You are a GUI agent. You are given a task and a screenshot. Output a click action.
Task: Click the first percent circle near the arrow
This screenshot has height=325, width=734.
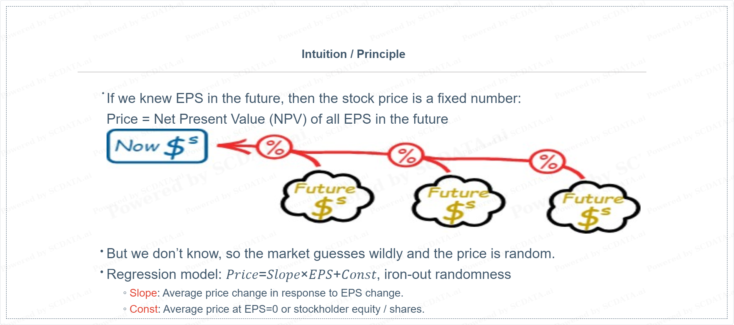pyautogui.click(x=275, y=148)
